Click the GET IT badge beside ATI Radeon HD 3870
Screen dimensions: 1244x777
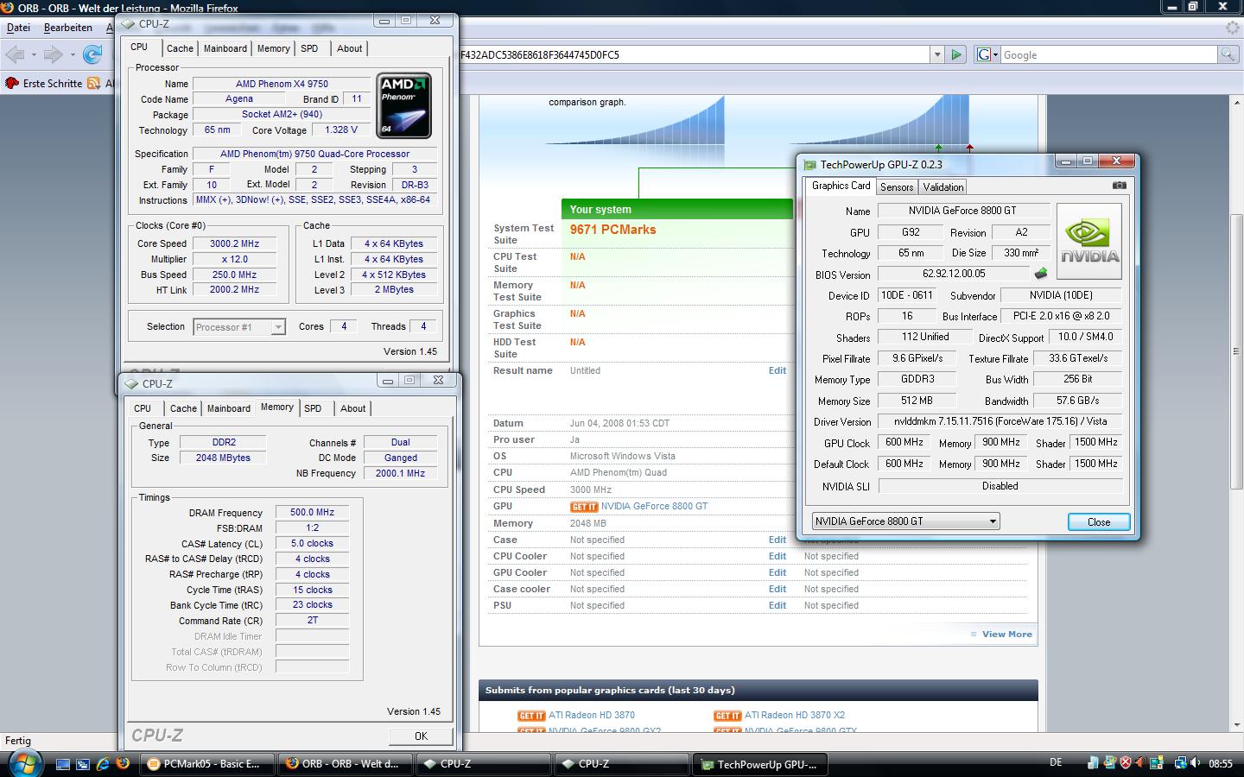coord(531,716)
